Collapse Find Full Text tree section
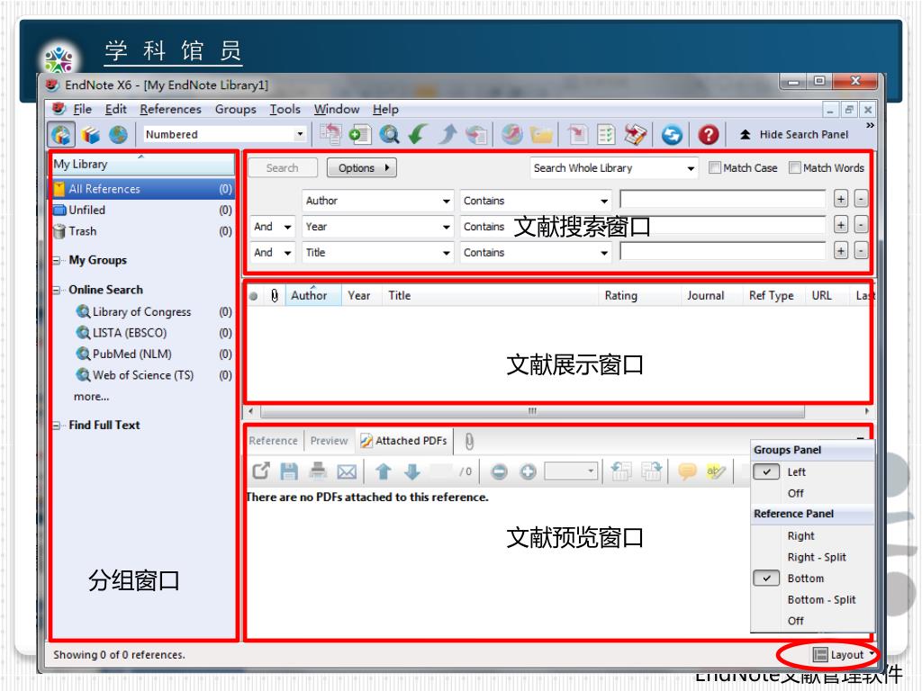 (x=57, y=426)
